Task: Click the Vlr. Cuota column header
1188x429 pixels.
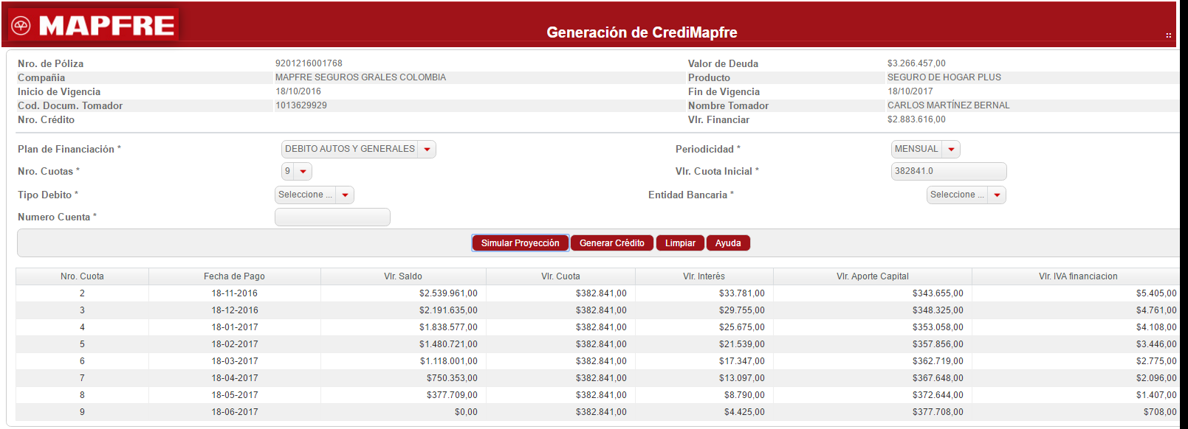Action: pyautogui.click(x=560, y=276)
